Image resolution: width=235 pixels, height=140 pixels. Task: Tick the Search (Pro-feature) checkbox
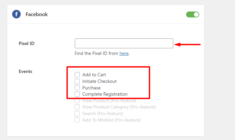click(77, 113)
